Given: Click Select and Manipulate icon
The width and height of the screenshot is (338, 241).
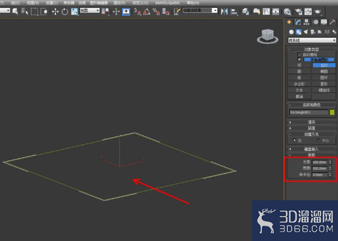Looking at the screenshot, I should click(116, 11).
